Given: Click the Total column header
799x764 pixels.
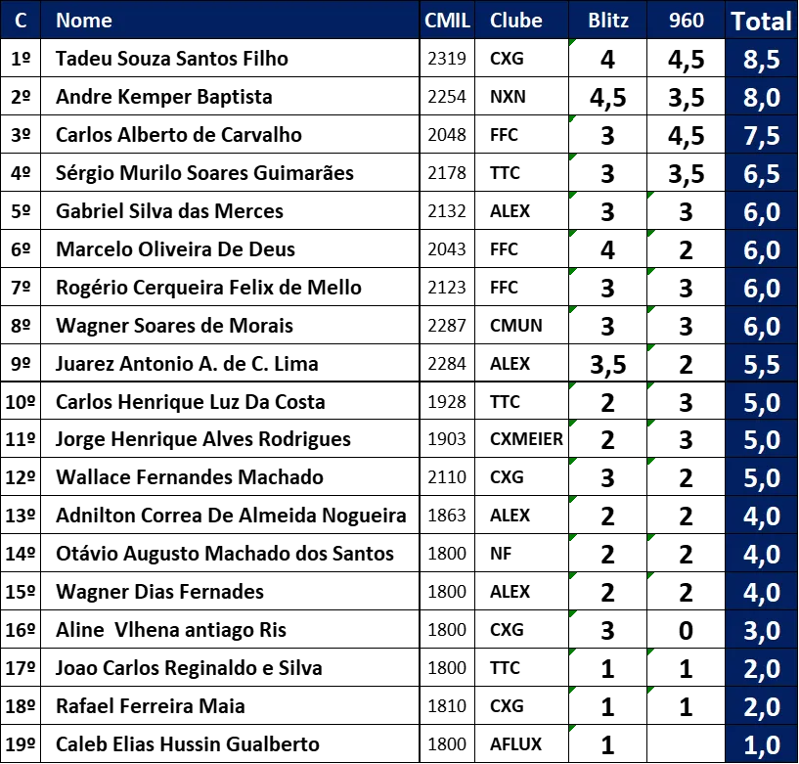Looking at the screenshot, I should [762, 21].
